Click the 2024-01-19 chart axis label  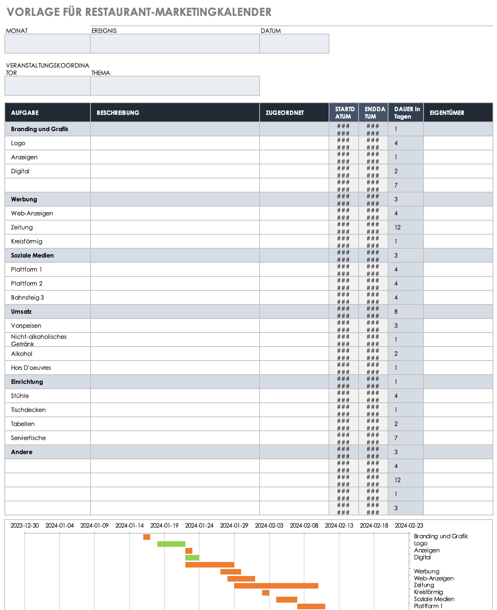164,525
